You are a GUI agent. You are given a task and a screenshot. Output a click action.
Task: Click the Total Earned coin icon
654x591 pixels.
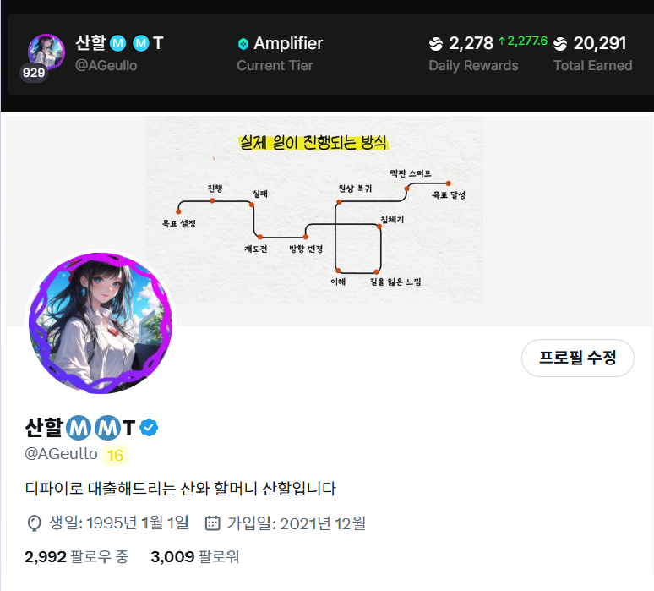click(x=560, y=43)
